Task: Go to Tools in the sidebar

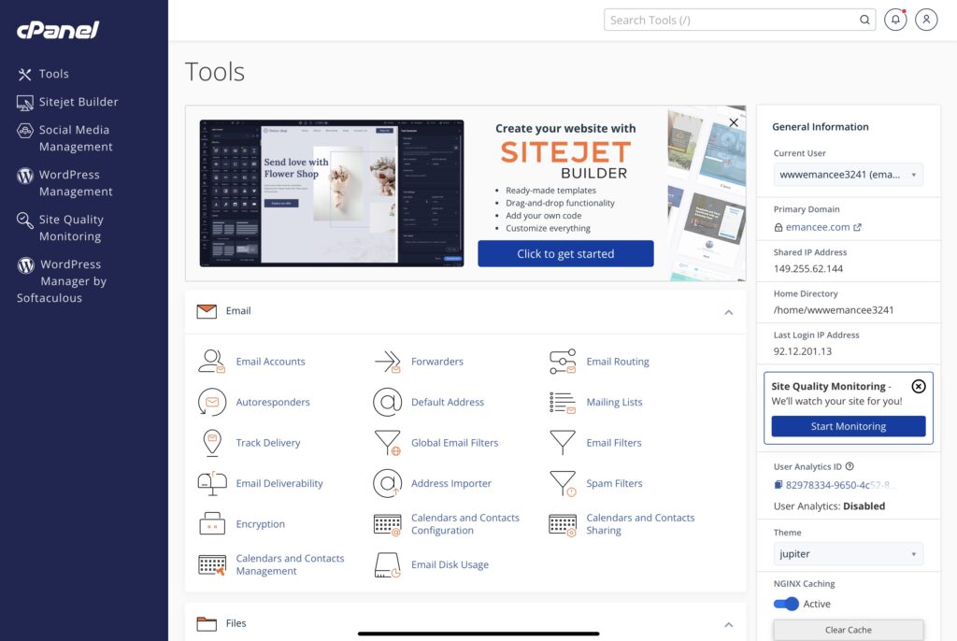Action: [43, 74]
